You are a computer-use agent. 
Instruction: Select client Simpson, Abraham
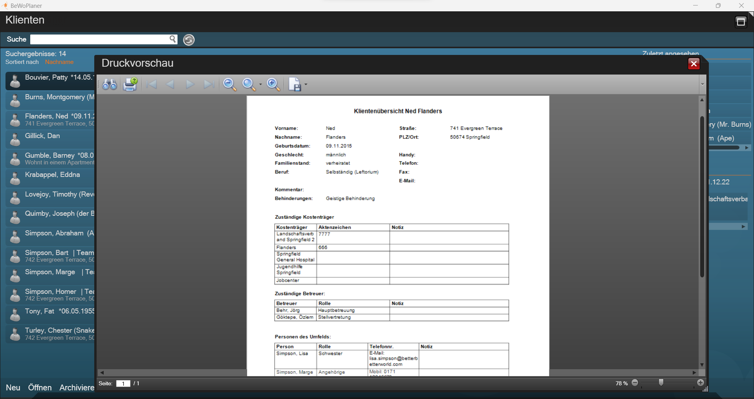click(x=50, y=236)
